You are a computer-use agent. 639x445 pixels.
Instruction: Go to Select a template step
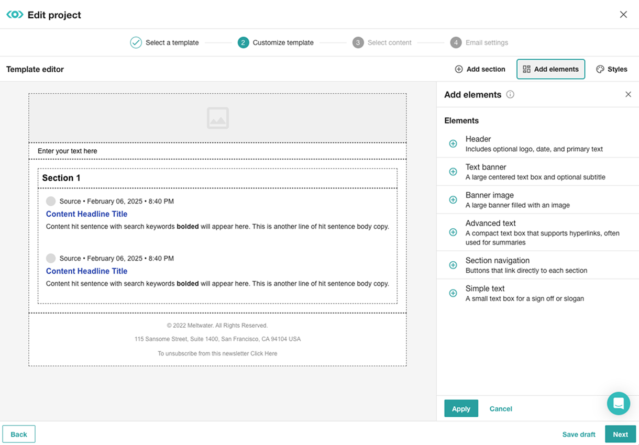pos(164,42)
